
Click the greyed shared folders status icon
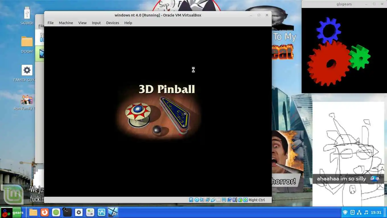point(218,200)
